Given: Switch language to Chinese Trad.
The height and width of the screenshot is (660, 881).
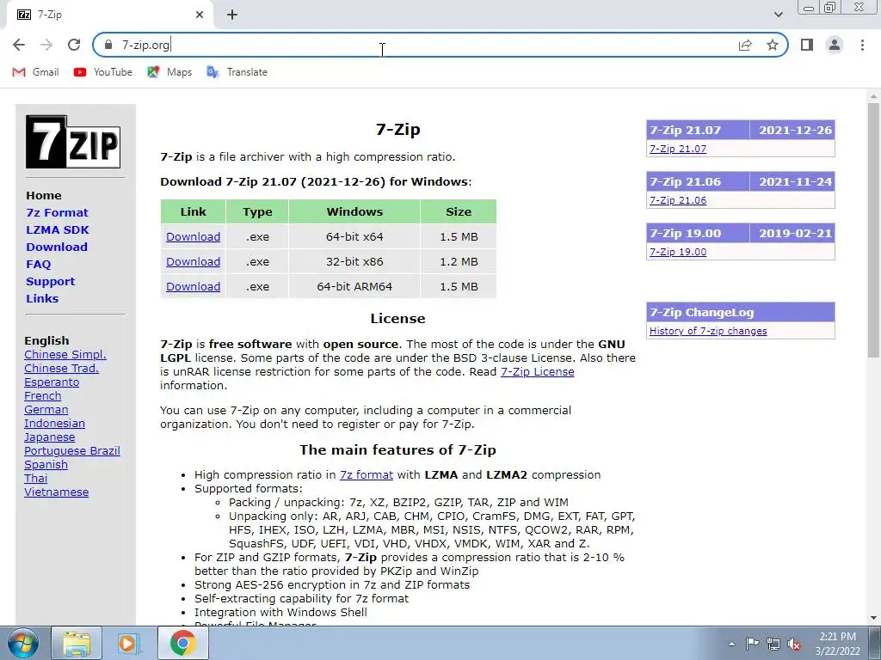Looking at the screenshot, I should point(61,368).
